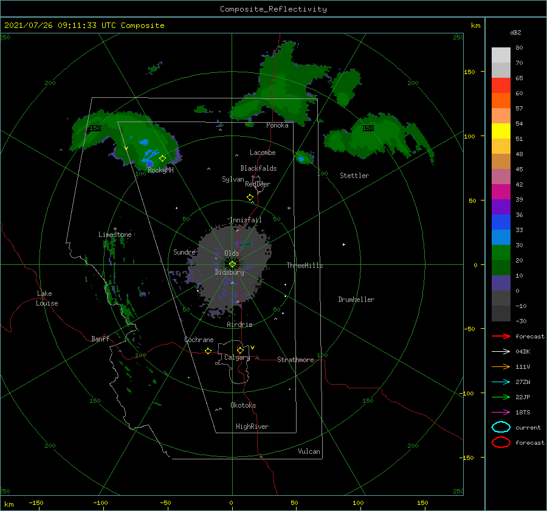
Task: Click the Composite_Reflectivity title
Action: pyautogui.click(x=273, y=9)
